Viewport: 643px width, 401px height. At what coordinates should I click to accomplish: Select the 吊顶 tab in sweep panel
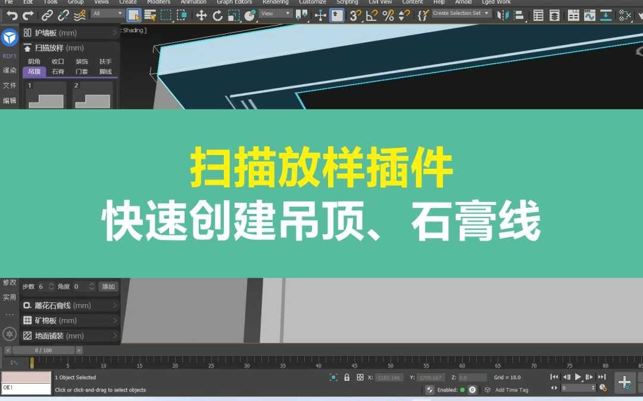tap(34, 72)
